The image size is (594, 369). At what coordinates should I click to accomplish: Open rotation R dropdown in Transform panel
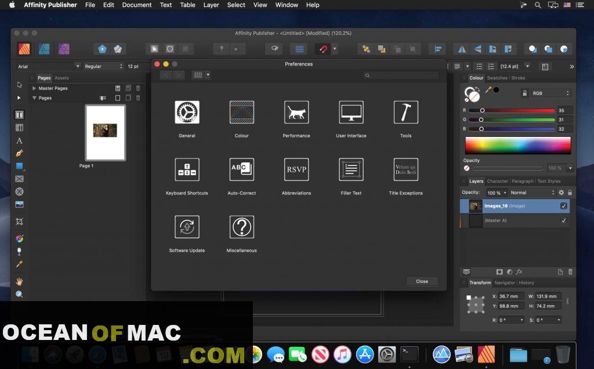521,320
